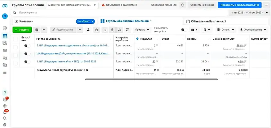Click the A/B test flask icon
The width and height of the screenshot is (271, 128).
tap(87, 30)
